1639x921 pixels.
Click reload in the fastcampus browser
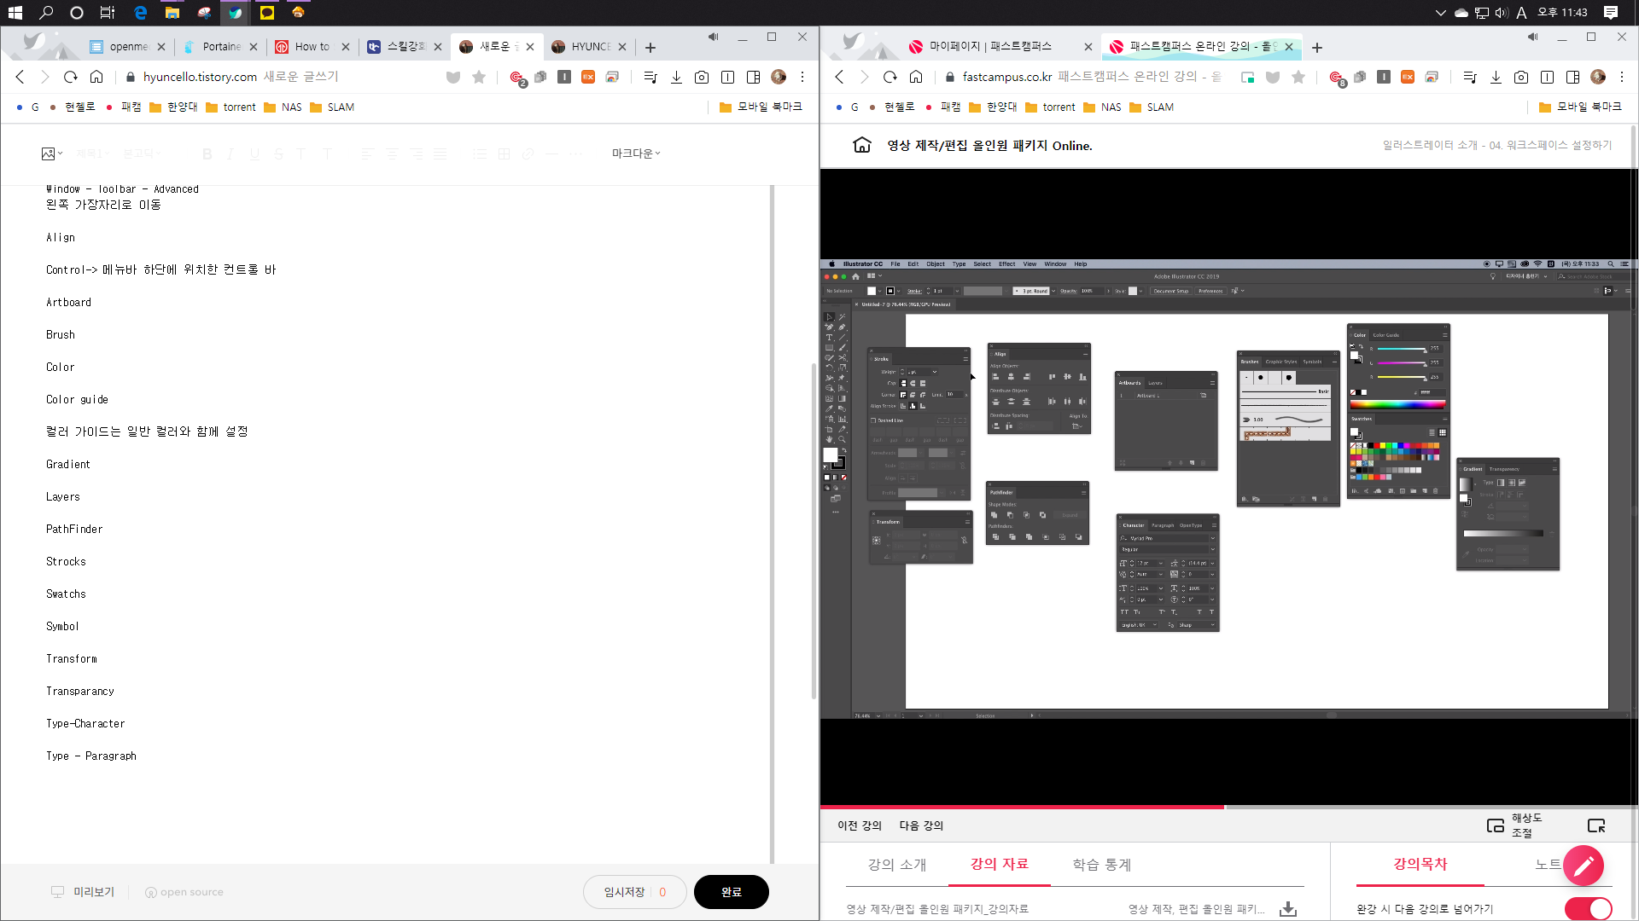890,77
